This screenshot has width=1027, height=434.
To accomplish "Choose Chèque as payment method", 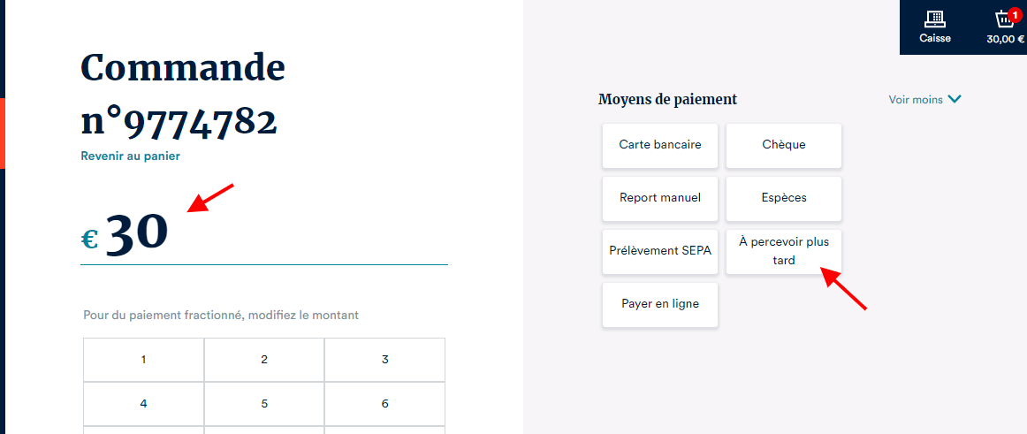I will click(784, 145).
